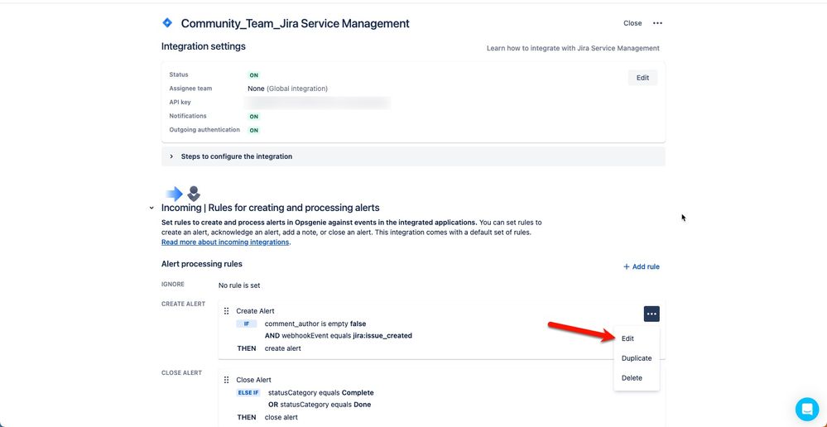The height and width of the screenshot is (427, 827).
Task: Choose Duplicate from the rule menu
Action: tap(637, 358)
